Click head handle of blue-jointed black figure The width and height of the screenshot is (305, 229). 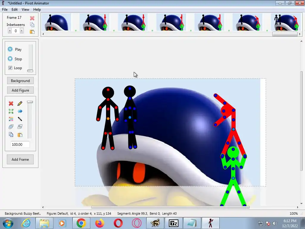click(x=130, y=89)
